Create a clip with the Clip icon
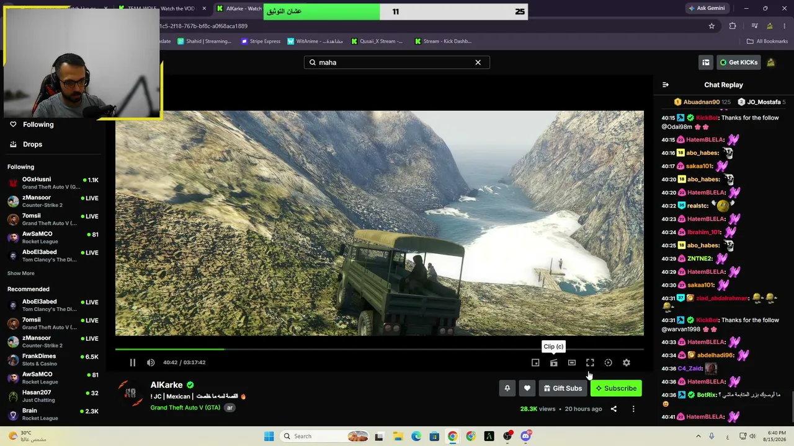 coord(554,363)
